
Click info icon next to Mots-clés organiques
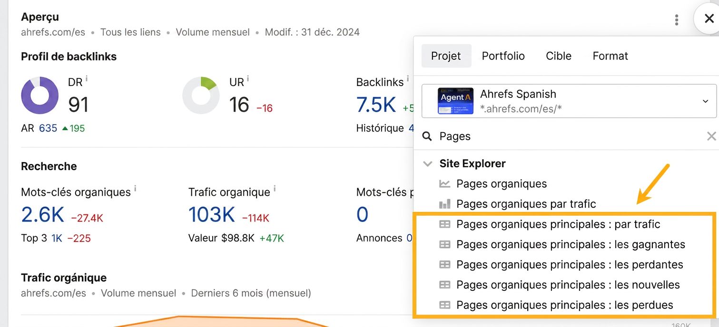coord(135,189)
